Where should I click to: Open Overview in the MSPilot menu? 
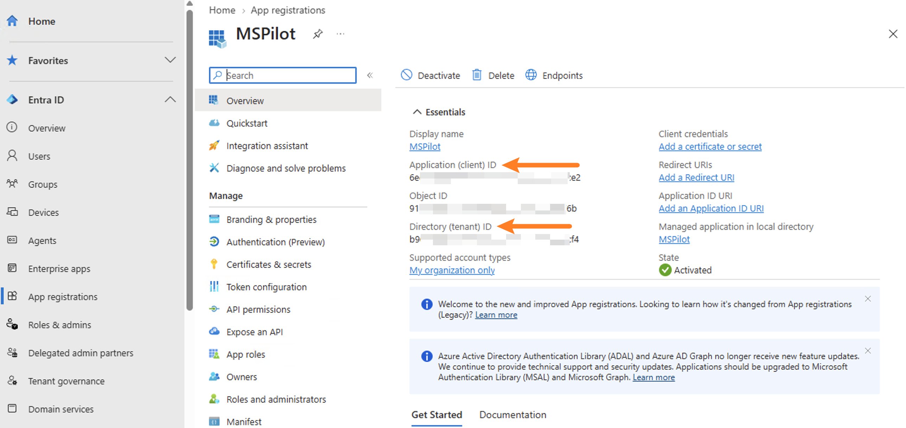tap(288, 100)
